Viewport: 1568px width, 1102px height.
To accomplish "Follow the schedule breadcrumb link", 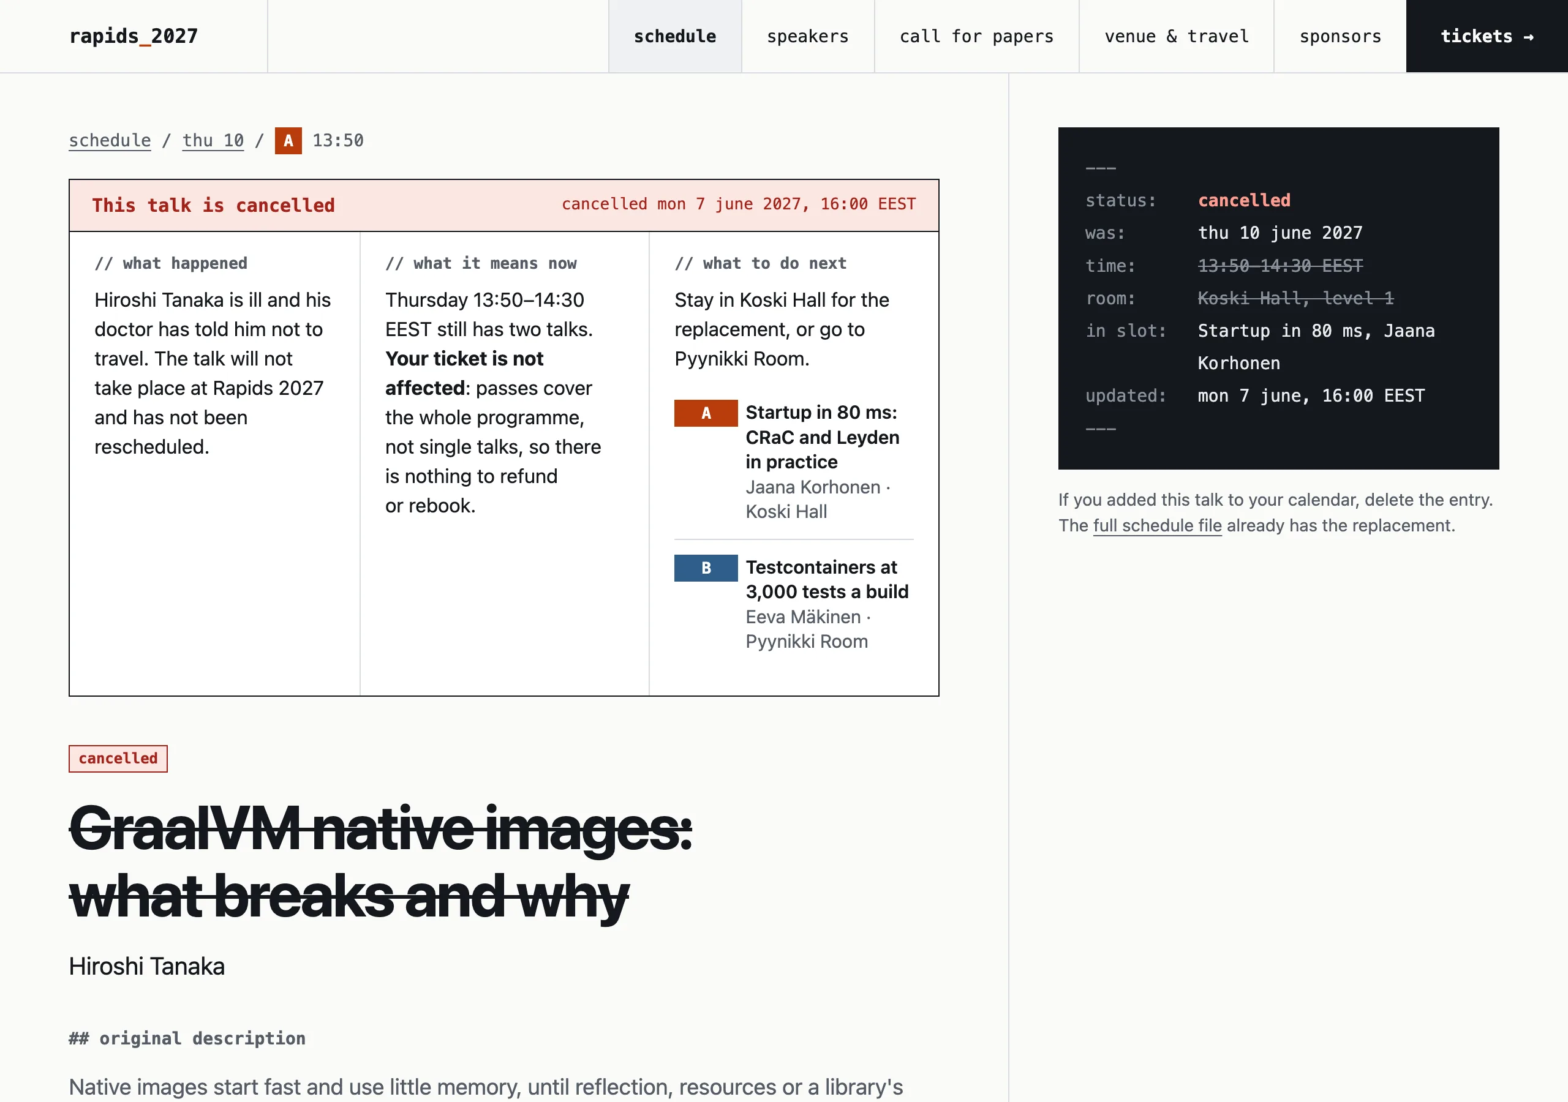I will 110,140.
